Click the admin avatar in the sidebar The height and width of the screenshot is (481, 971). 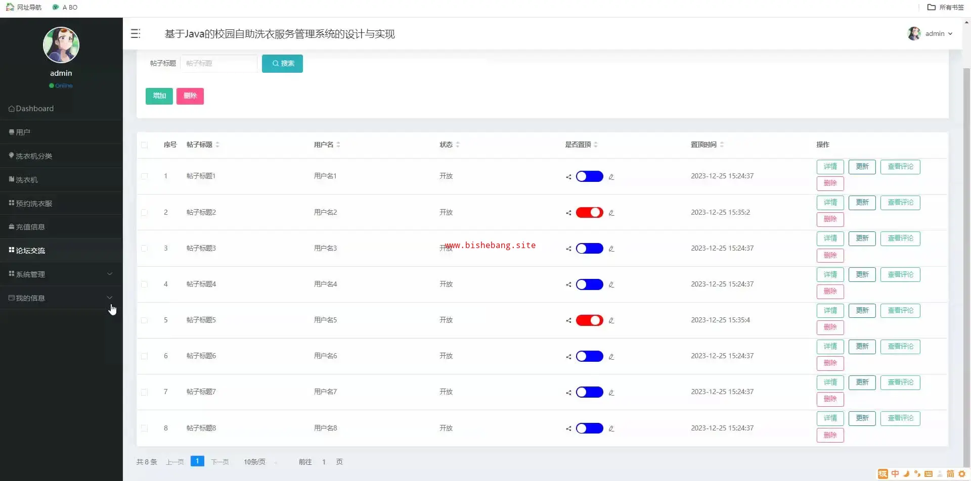(x=61, y=45)
